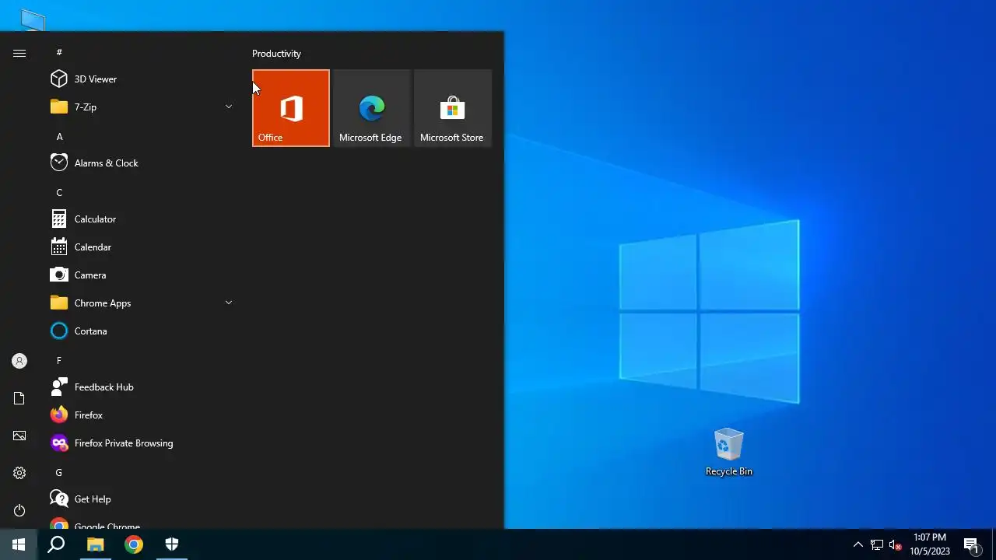Click the Productivity group header
The height and width of the screenshot is (560, 996).
click(x=276, y=54)
